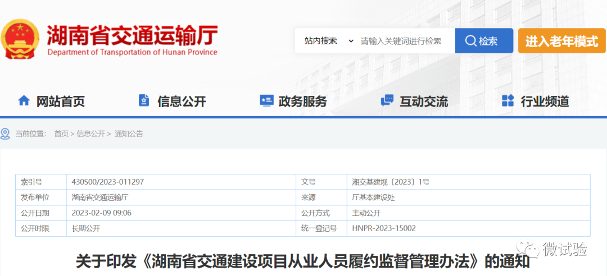Click the document icon beside 信息公开

[x=144, y=100]
